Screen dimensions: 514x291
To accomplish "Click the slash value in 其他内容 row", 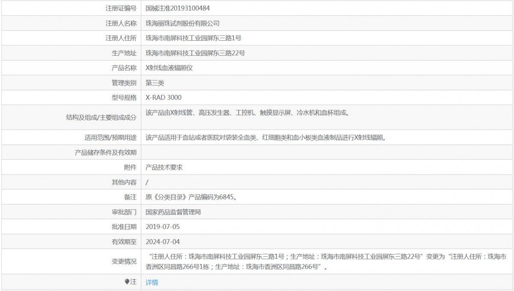I will pos(147,182).
